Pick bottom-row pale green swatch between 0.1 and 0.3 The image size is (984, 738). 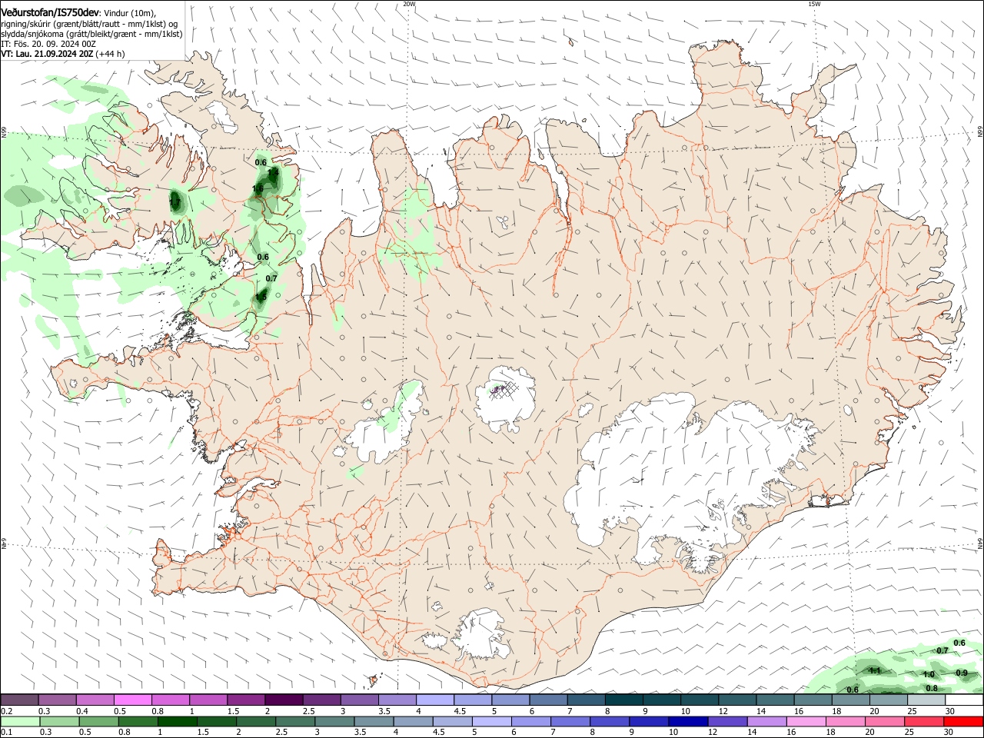pyautogui.click(x=21, y=722)
